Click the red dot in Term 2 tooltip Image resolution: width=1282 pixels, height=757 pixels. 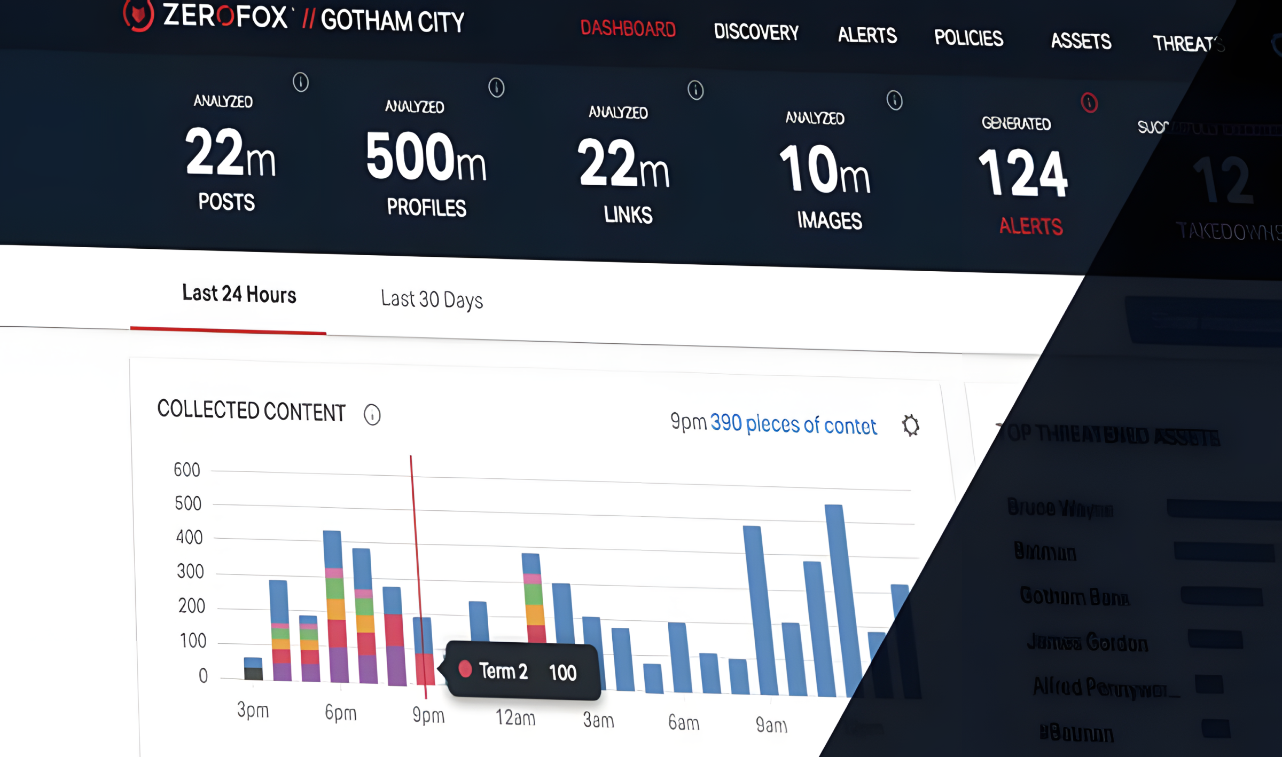tap(465, 668)
